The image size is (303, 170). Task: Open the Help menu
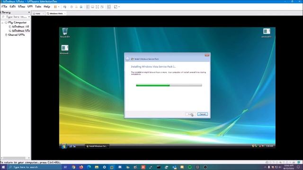click(47, 7)
